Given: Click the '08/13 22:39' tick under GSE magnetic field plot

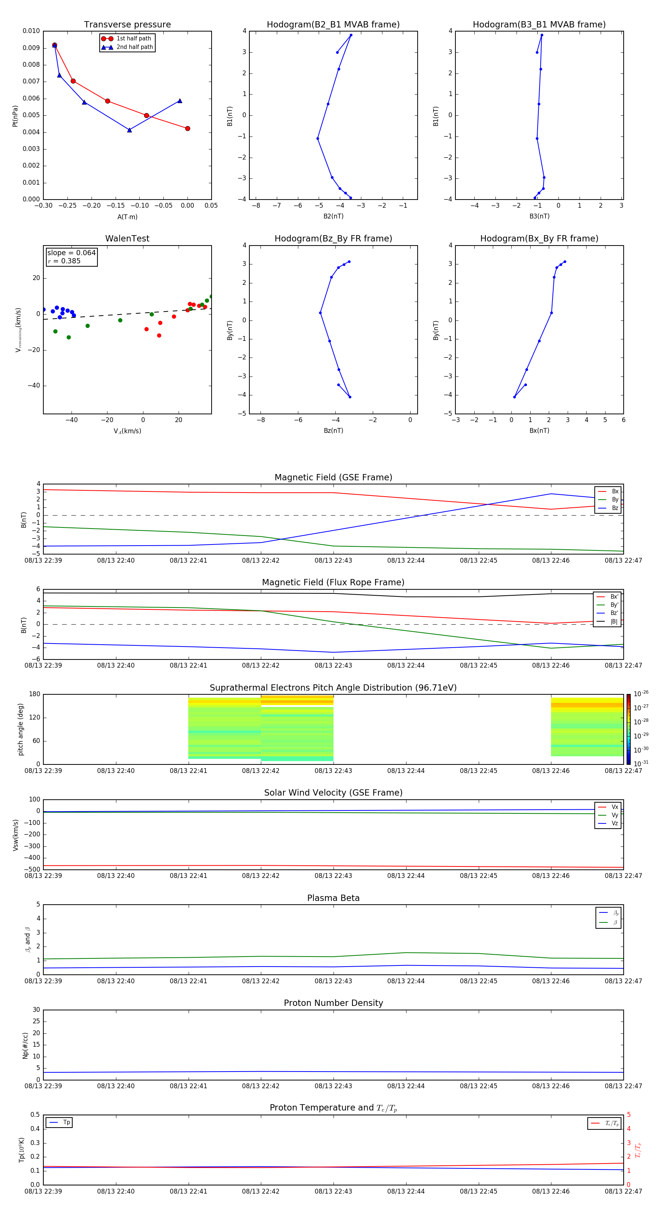Looking at the screenshot, I should (43, 560).
